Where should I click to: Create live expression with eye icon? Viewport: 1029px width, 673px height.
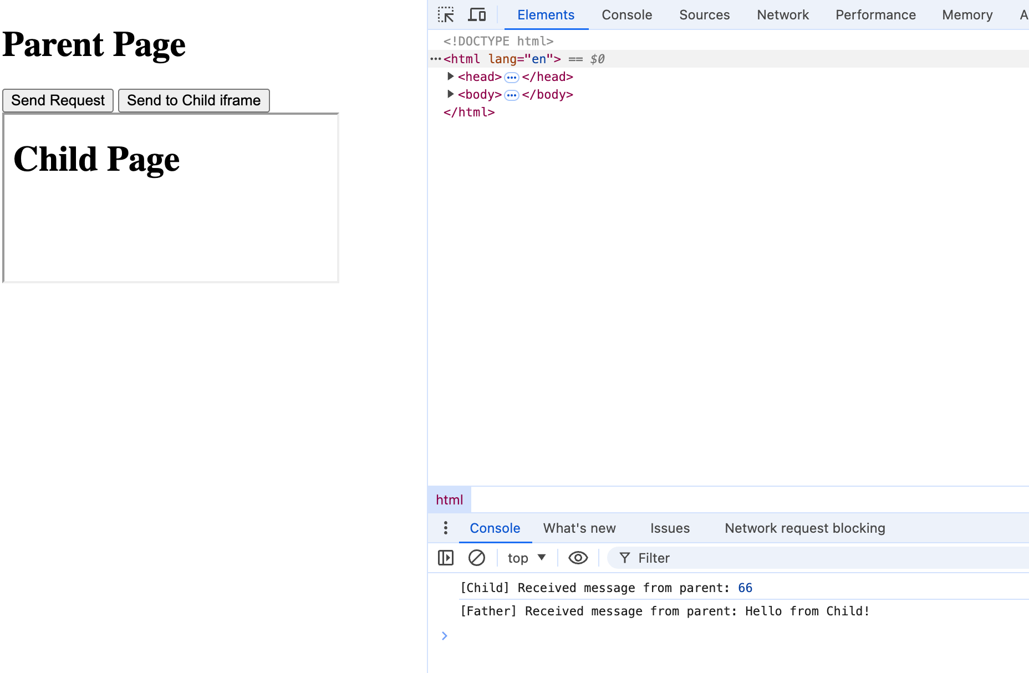[578, 558]
